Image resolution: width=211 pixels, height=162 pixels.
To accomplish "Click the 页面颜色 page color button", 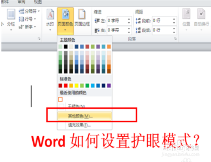I will click(65, 21).
